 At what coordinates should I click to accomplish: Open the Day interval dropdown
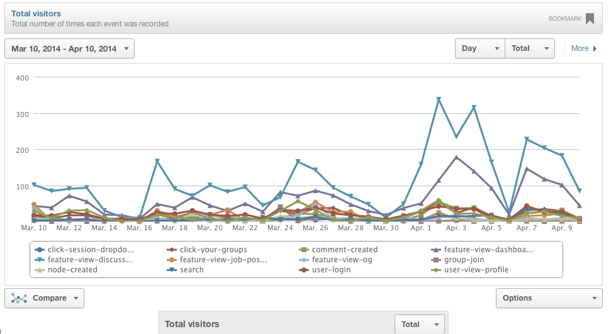click(479, 48)
